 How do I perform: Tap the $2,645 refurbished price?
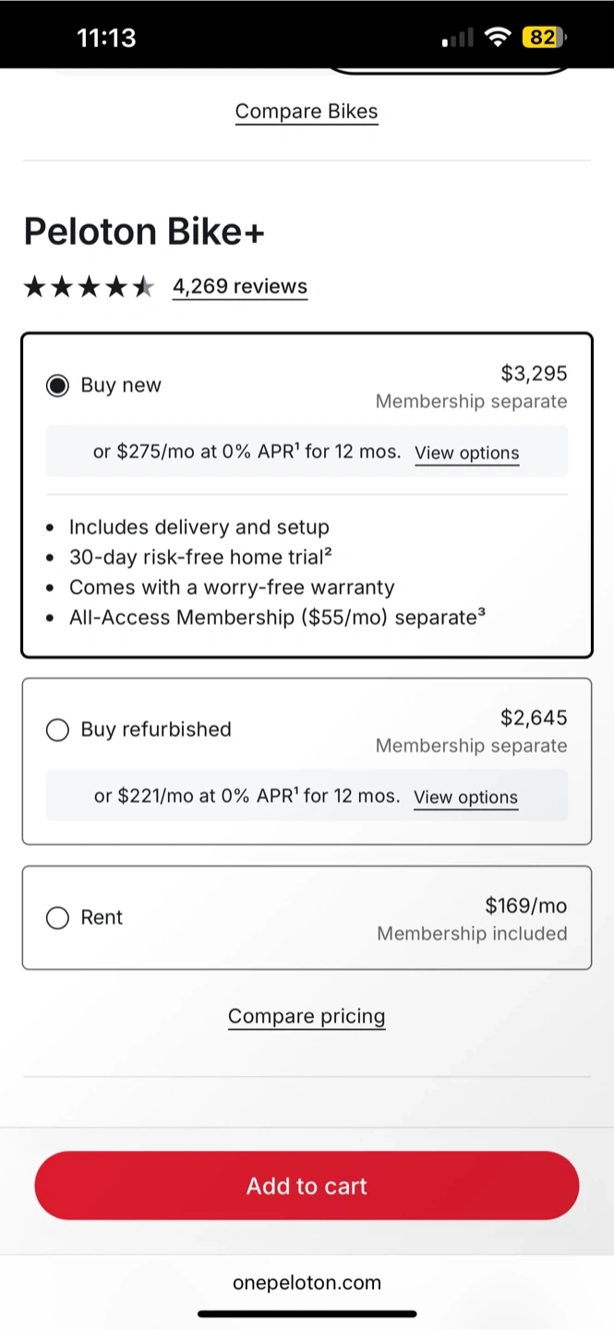coord(534,718)
